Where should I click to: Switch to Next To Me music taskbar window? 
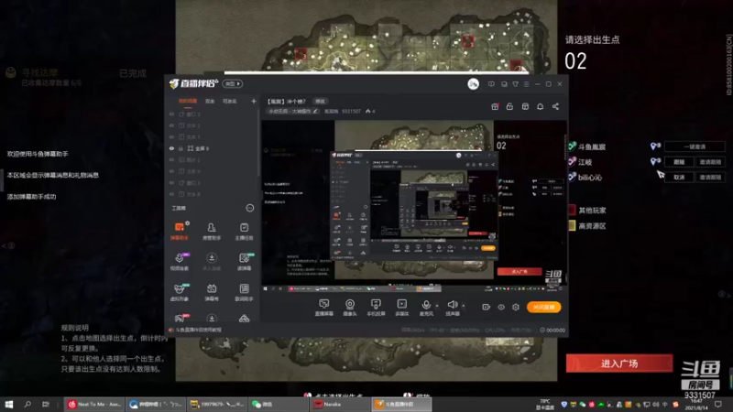point(94,404)
